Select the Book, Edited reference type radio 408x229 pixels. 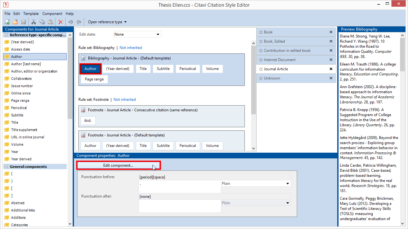pos(261,41)
